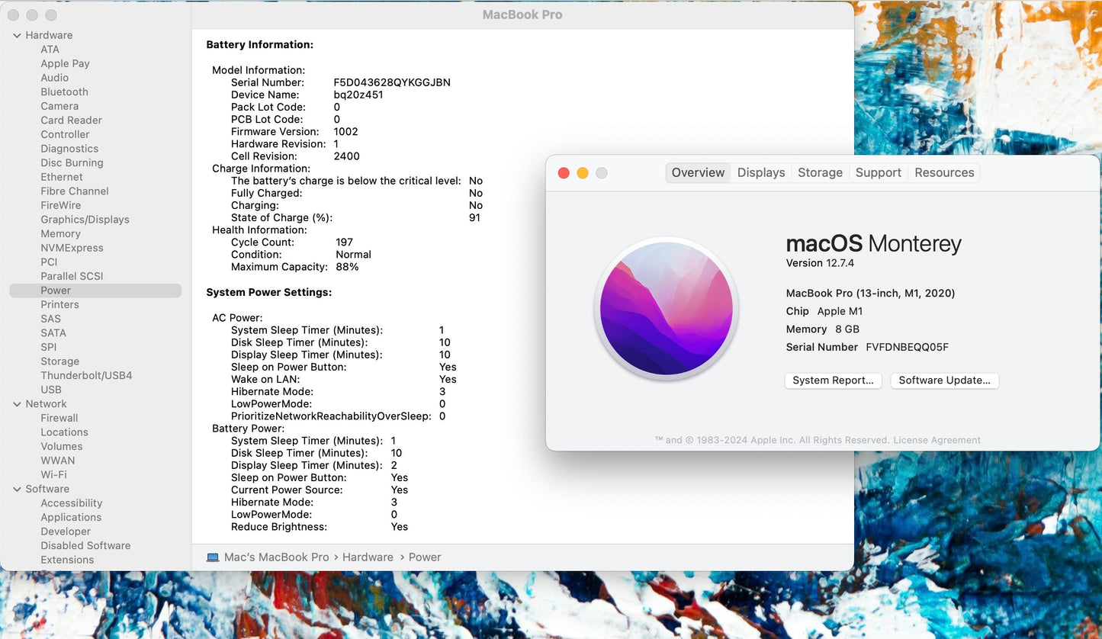Click the Cycle Count value 197

[x=344, y=242]
